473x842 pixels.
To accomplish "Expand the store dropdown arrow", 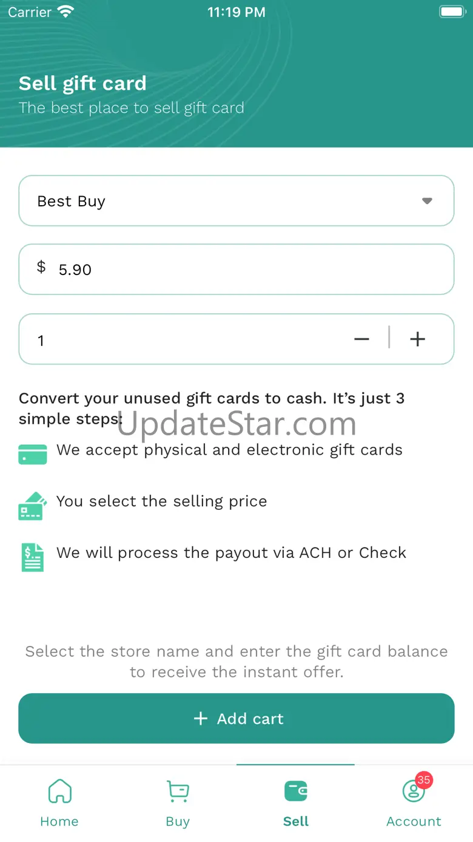I will tap(427, 201).
